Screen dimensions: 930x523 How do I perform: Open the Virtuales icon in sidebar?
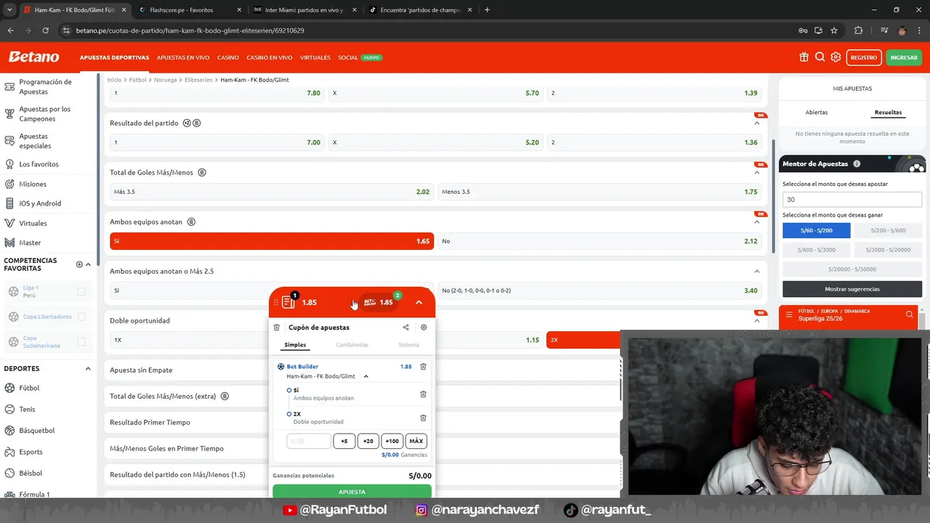pyautogui.click(x=9, y=223)
